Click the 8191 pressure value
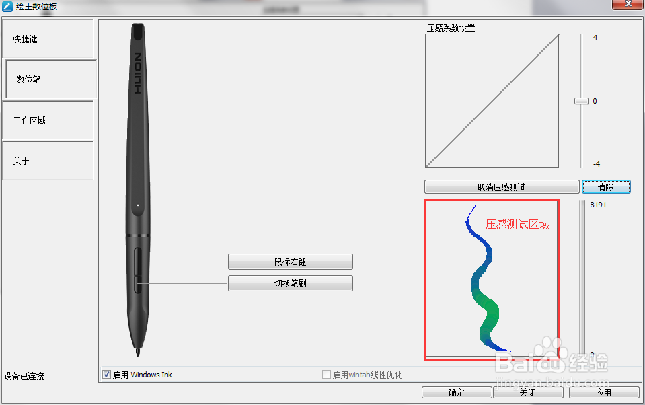 pos(598,205)
